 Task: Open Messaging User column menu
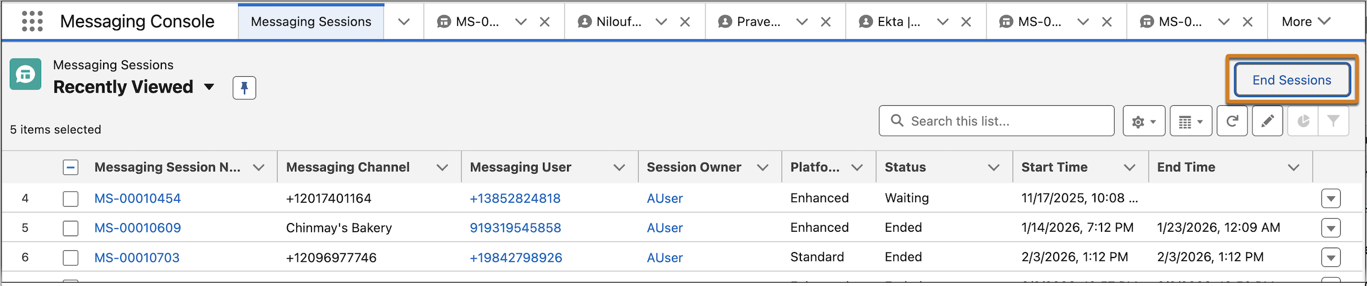point(619,168)
